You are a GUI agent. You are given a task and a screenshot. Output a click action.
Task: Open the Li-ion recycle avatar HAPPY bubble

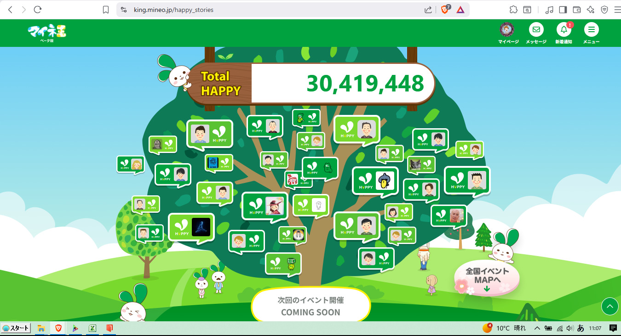[218, 163]
